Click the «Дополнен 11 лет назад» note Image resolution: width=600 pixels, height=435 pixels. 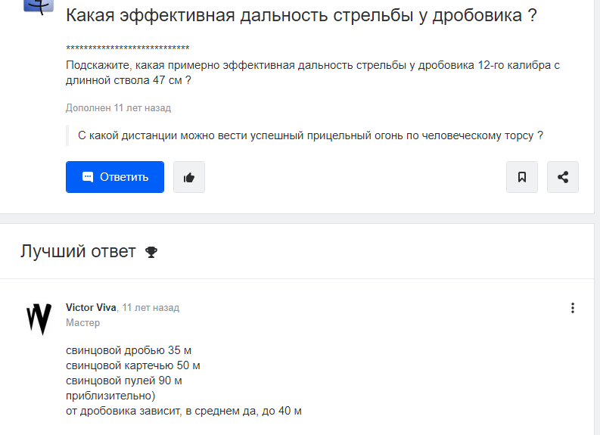(118, 108)
